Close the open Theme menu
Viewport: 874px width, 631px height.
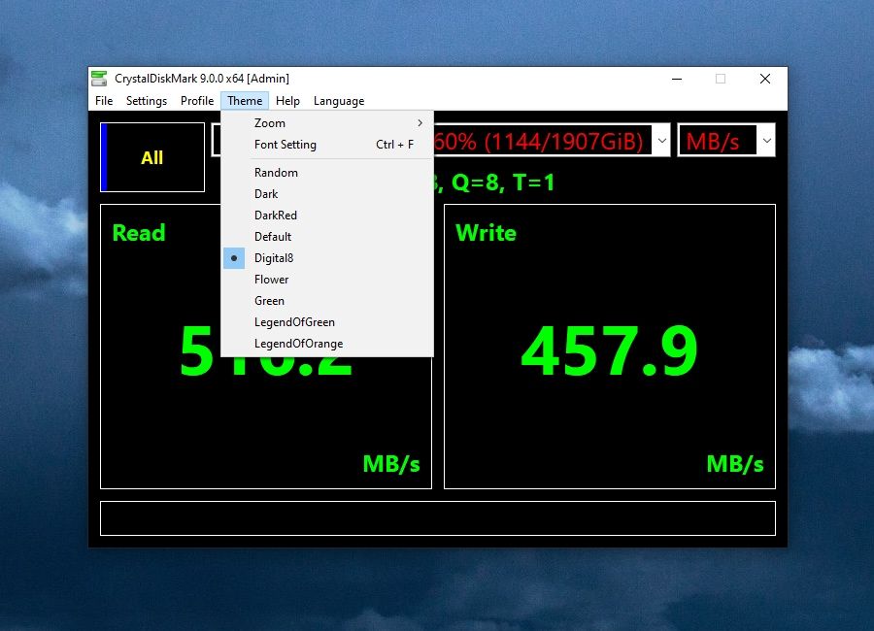[x=245, y=101]
